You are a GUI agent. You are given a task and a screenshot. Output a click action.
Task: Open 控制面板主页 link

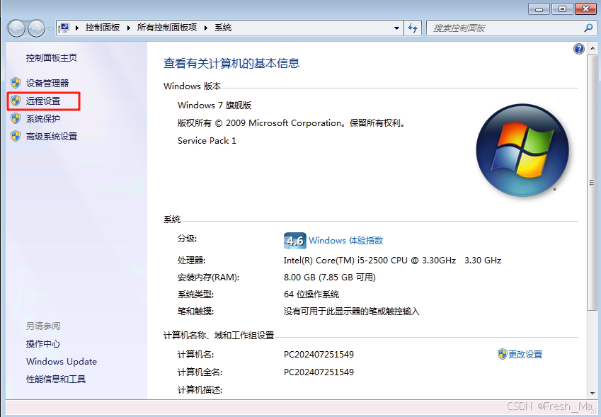[x=52, y=58]
